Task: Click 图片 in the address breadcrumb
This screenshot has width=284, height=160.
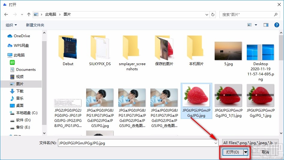Action: pyautogui.click(x=67, y=14)
